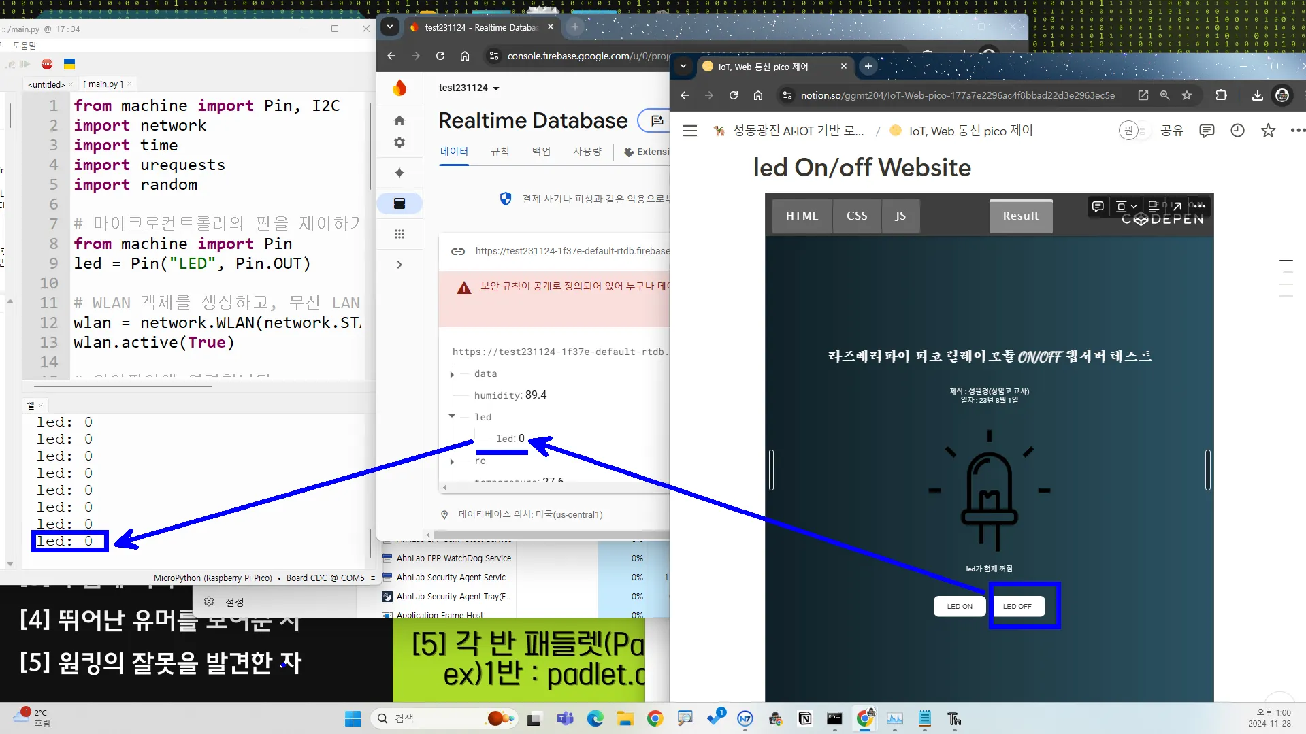Switch to the 사용량 tab in Firebase
The width and height of the screenshot is (1306, 734).
click(x=587, y=152)
